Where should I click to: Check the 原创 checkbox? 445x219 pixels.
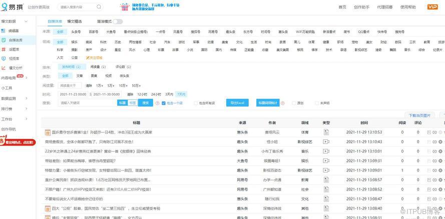point(294,103)
